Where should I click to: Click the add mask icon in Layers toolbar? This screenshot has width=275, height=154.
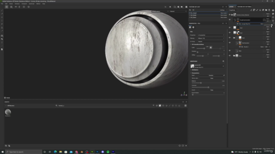point(254,10)
